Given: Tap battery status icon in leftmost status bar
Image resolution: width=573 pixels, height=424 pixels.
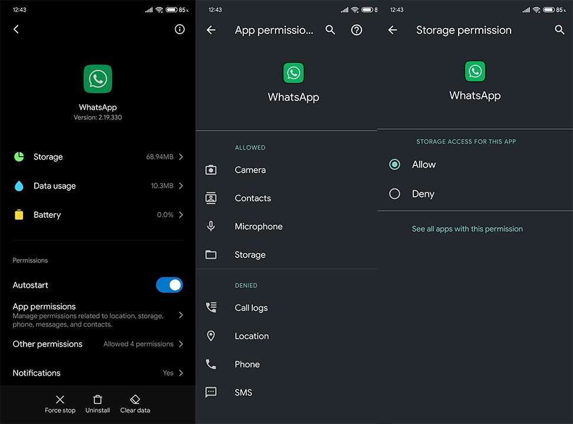Looking at the screenshot, I should (x=172, y=10).
